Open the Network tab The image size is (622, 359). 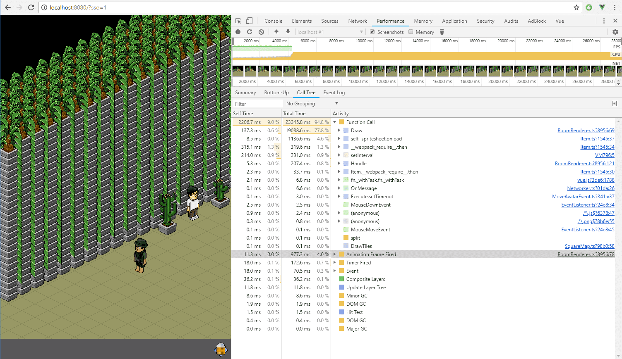(x=358, y=21)
